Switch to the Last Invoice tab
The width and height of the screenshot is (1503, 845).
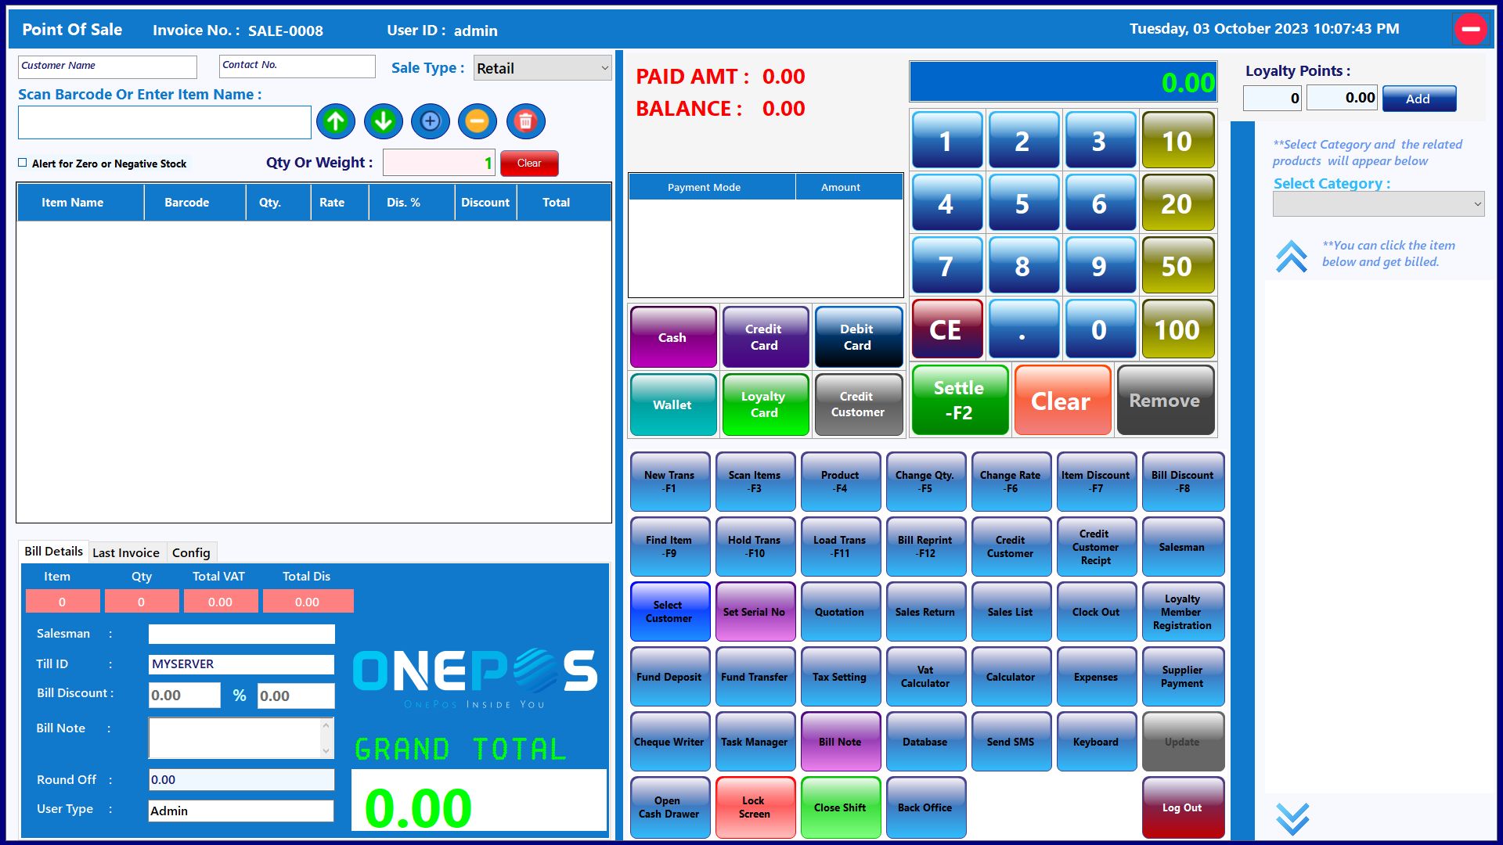(126, 552)
